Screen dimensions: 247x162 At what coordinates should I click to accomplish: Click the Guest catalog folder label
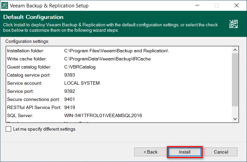(x=29, y=67)
